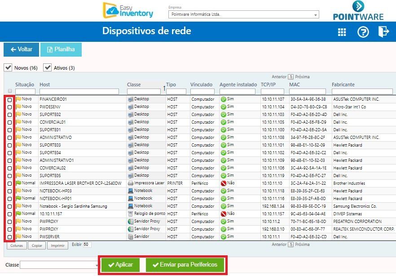Click the Copiar button
Screen dimensions: 396x276
coord(37,245)
